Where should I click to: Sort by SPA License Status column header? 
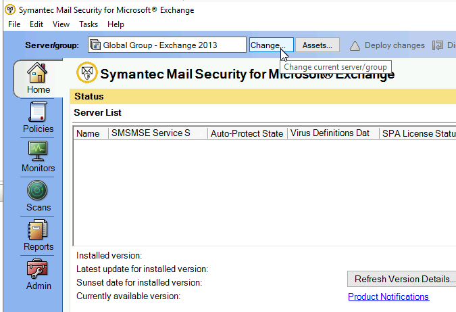pyautogui.click(x=418, y=133)
